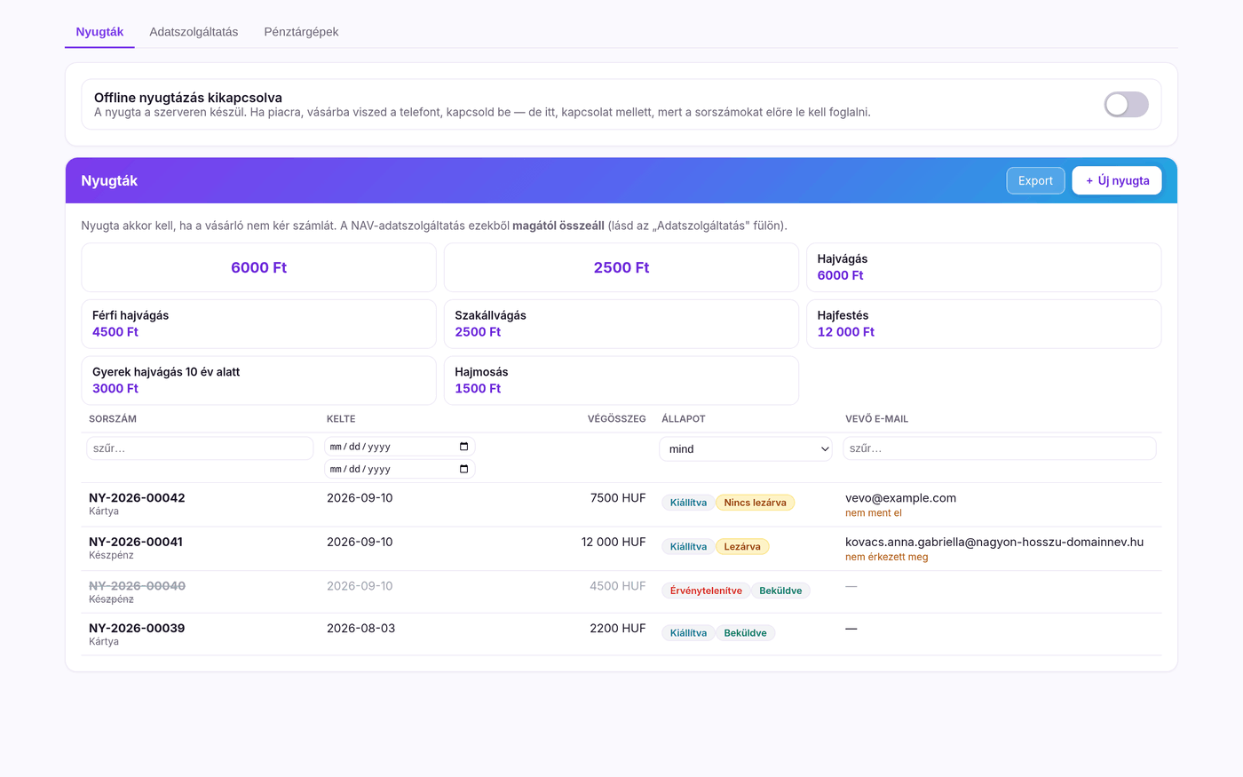Open receipt NY-2026-00042

pyautogui.click(x=137, y=497)
